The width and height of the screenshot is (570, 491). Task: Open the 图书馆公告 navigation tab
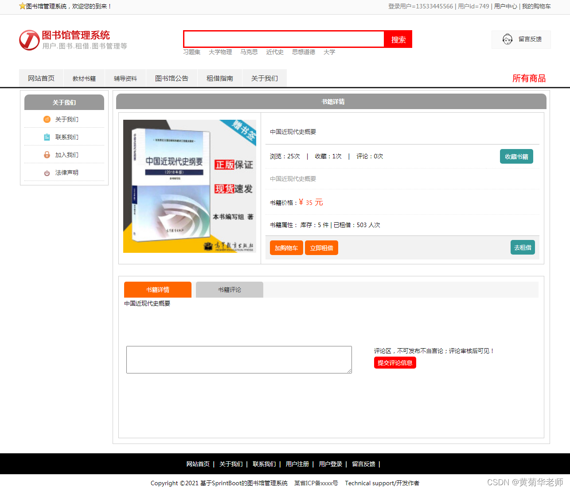tap(172, 78)
